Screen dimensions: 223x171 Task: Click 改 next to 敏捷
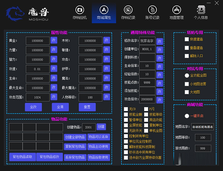coord(107,50)
